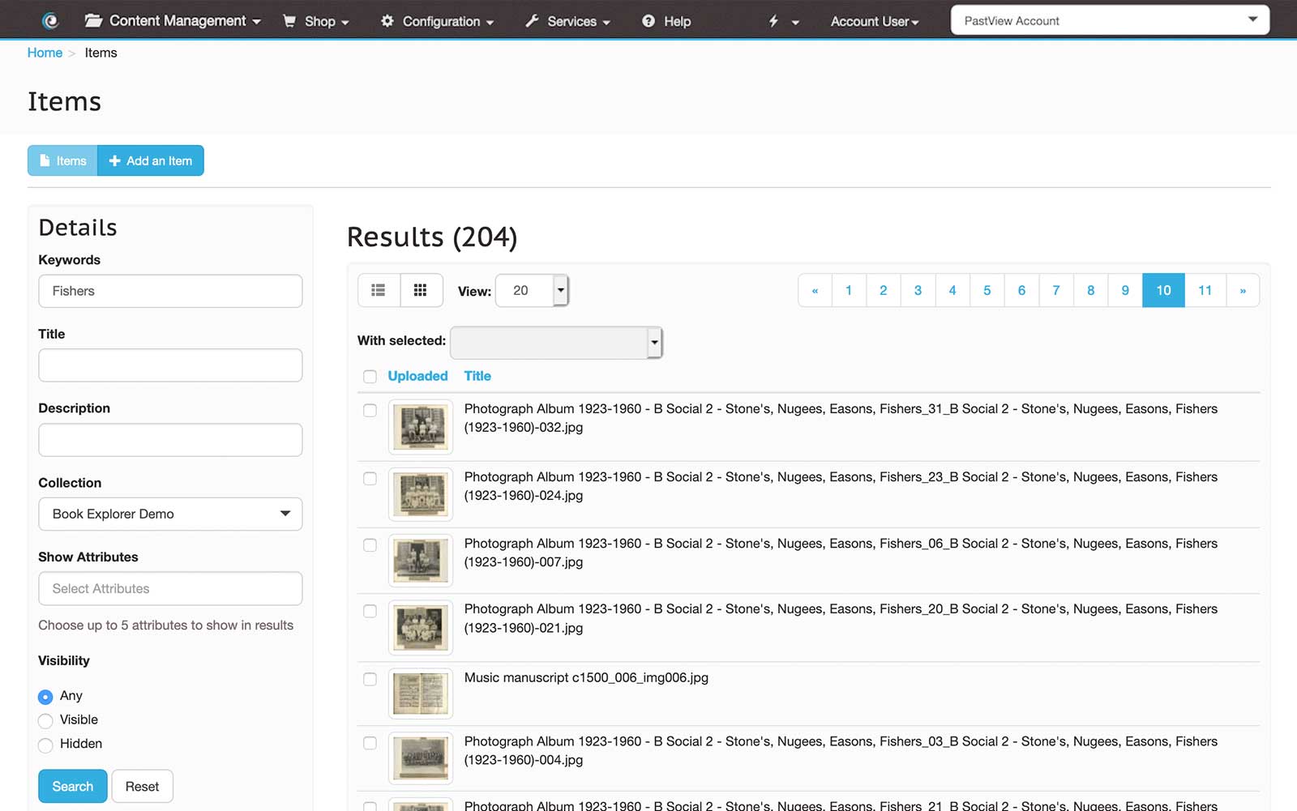The width and height of the screenshot is (1297, 811).
Task: Check the Fishers_06 007.jpg item checkbox
Action: 370,545
